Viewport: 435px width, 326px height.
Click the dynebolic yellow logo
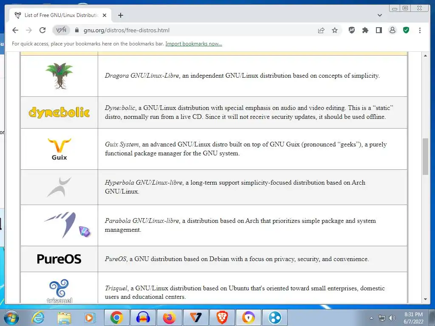59,112
